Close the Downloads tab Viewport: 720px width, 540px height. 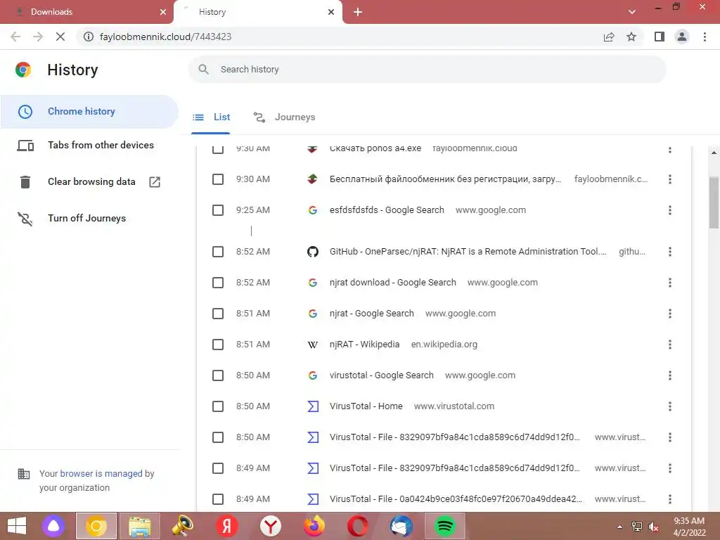pyautogui.click(x=163, y=12)
